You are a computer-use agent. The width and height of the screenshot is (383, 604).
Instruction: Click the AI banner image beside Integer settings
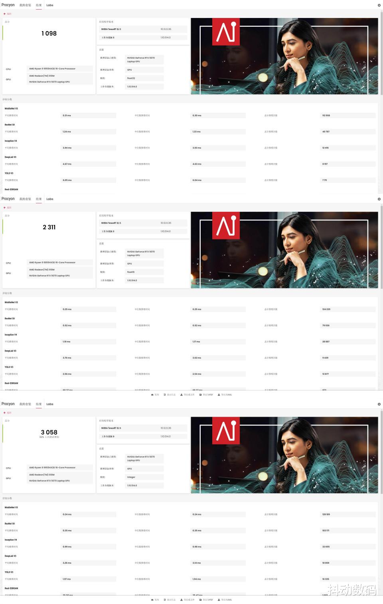[x=284, y=455]
